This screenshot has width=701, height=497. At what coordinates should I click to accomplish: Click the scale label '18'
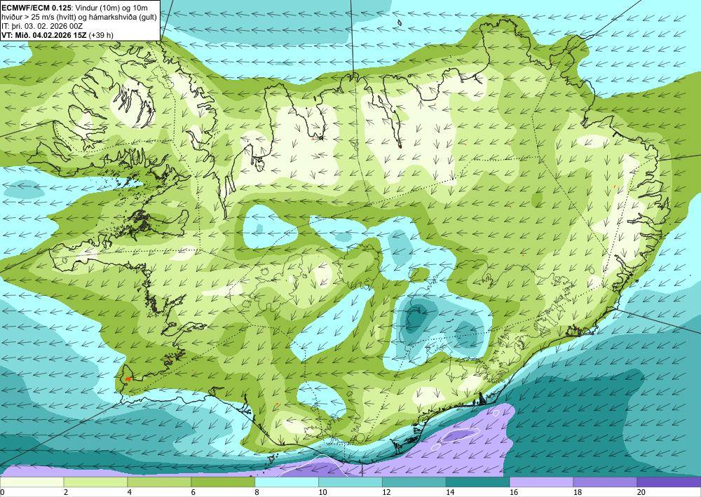pos(577,492)
